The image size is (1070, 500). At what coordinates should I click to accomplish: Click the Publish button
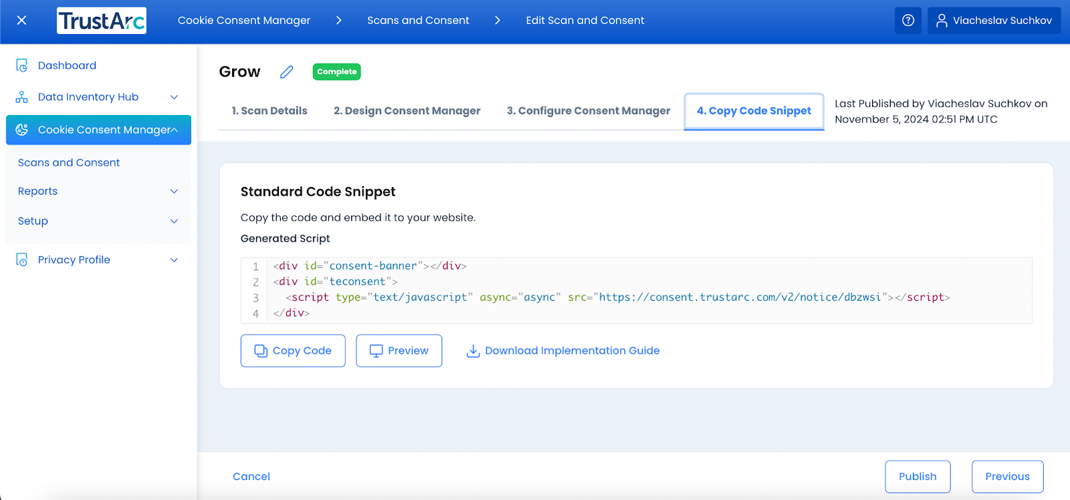pos(918,477)
